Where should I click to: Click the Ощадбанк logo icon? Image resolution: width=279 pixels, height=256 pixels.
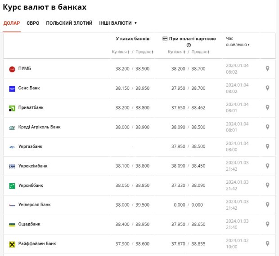[x=12, y=225]
